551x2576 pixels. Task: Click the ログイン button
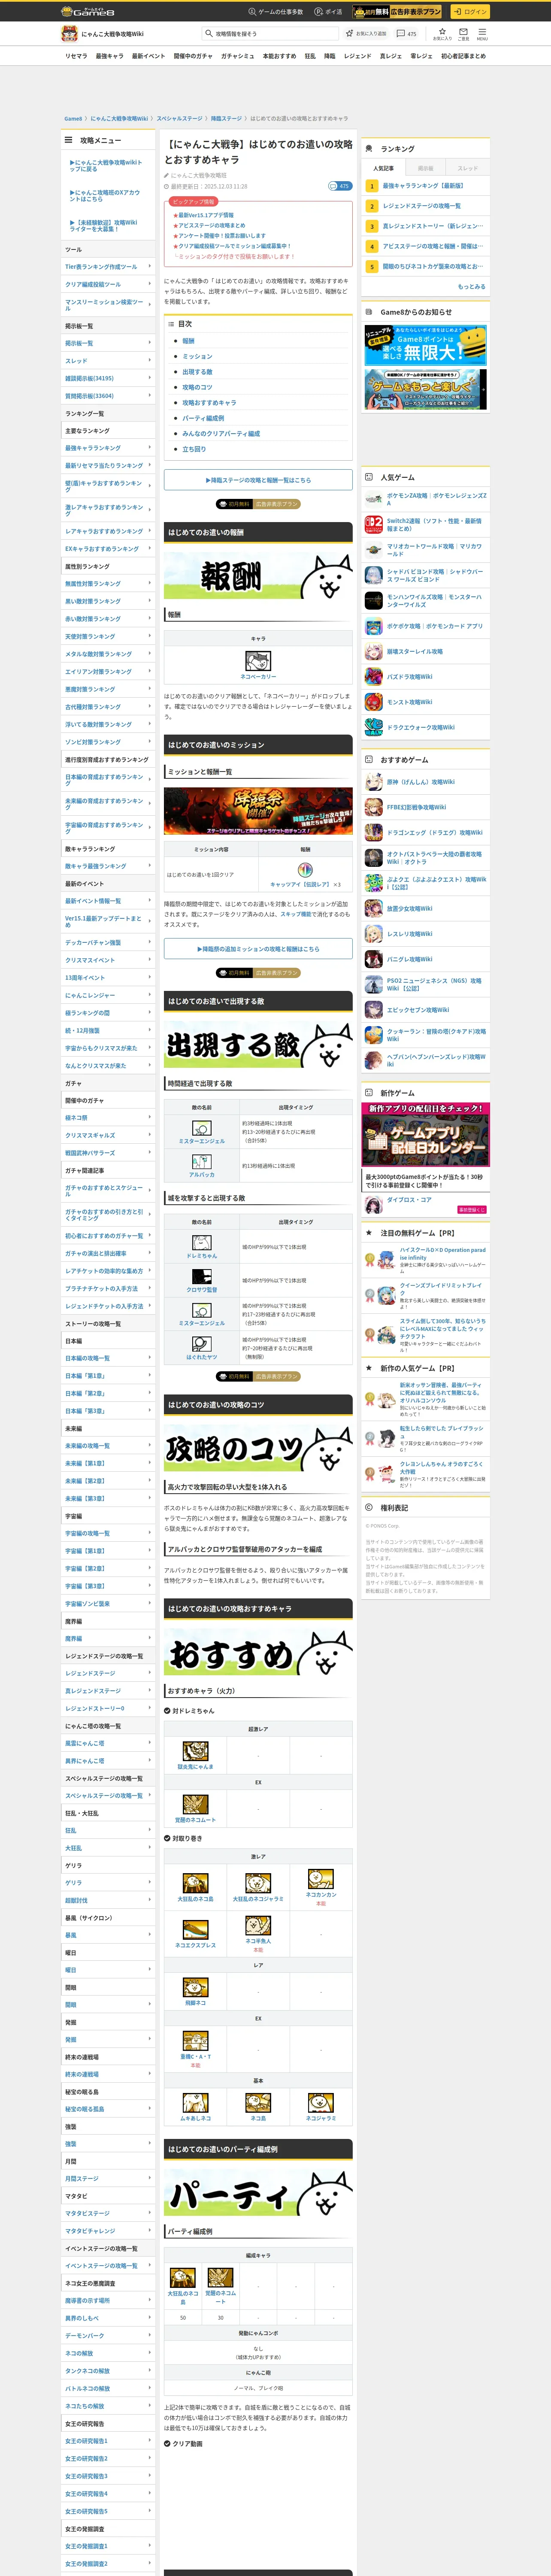469,11
